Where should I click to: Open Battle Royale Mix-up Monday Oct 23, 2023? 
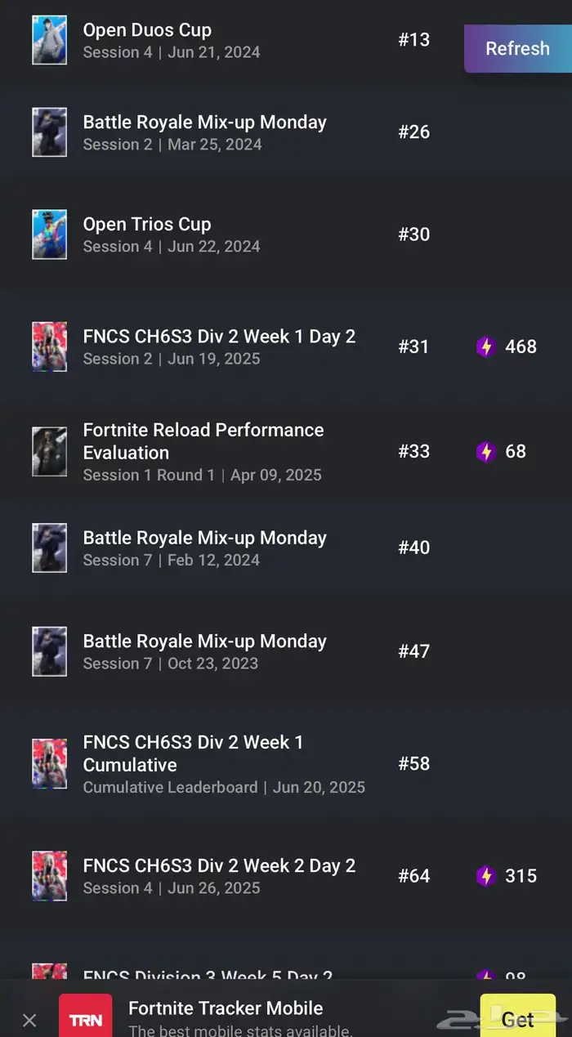tap(286, 651)
